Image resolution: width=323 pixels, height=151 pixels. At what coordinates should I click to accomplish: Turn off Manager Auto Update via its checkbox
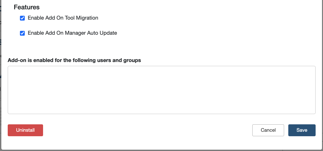click(22, 33)
